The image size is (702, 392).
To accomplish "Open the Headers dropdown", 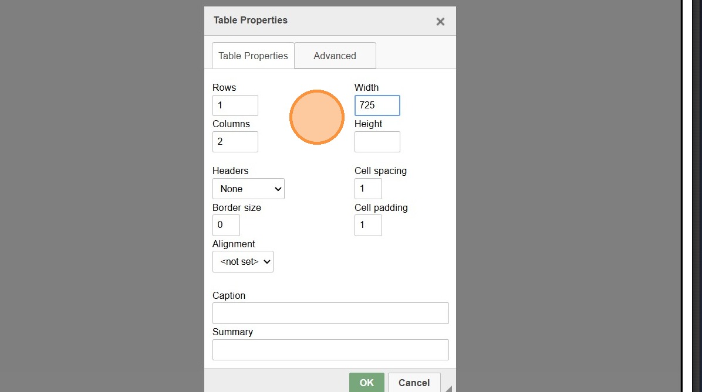I will click(x=248, y=189).
